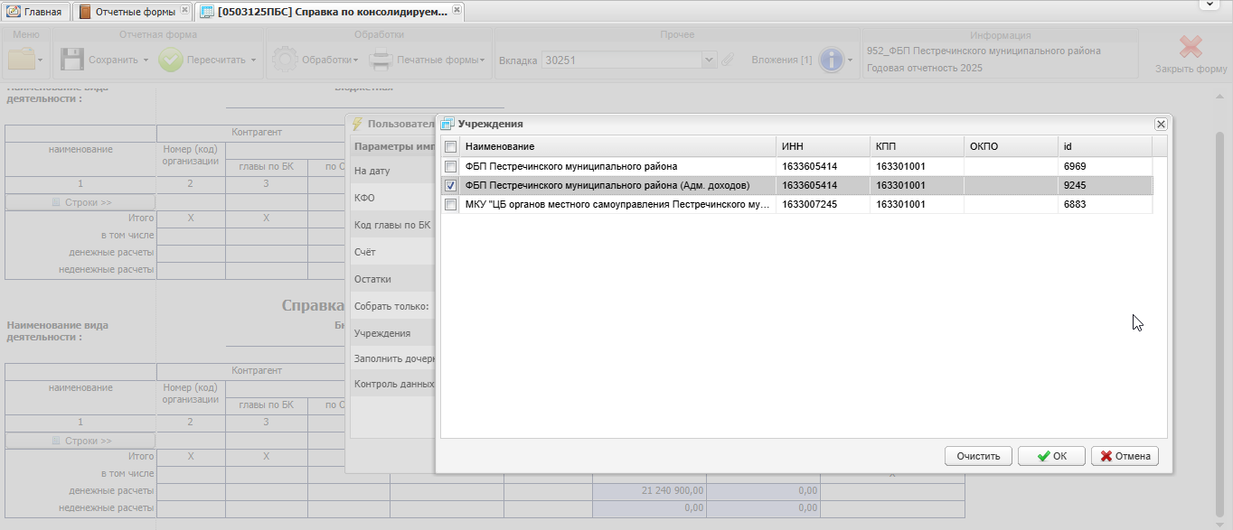The image size is (1233, 530).
Task: Expand the information icon dropdown arrow
Action: tap(850, 60)
